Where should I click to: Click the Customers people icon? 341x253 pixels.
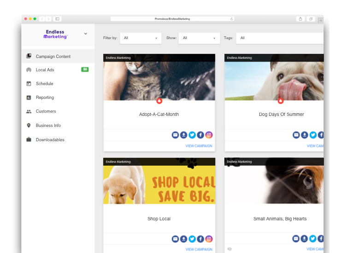click(29, 111)
